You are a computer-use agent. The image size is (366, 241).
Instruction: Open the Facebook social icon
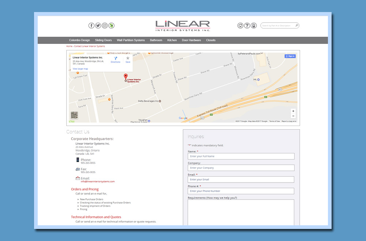pos(91,26)
